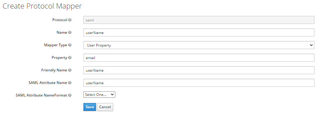This screenshot has width=319, height=118.
Task: Click the Create Protocol Mapper heading
Action: 42,6
